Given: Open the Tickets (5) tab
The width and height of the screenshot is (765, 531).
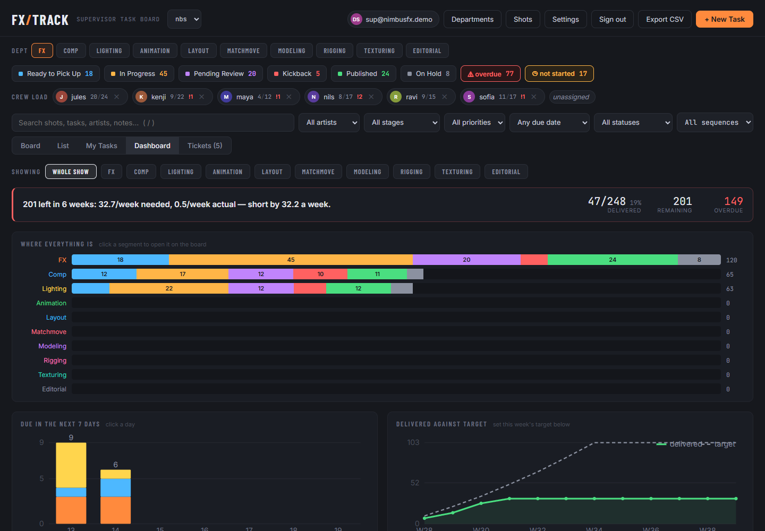Looking at the screenshot, I should tap(205, 145).
